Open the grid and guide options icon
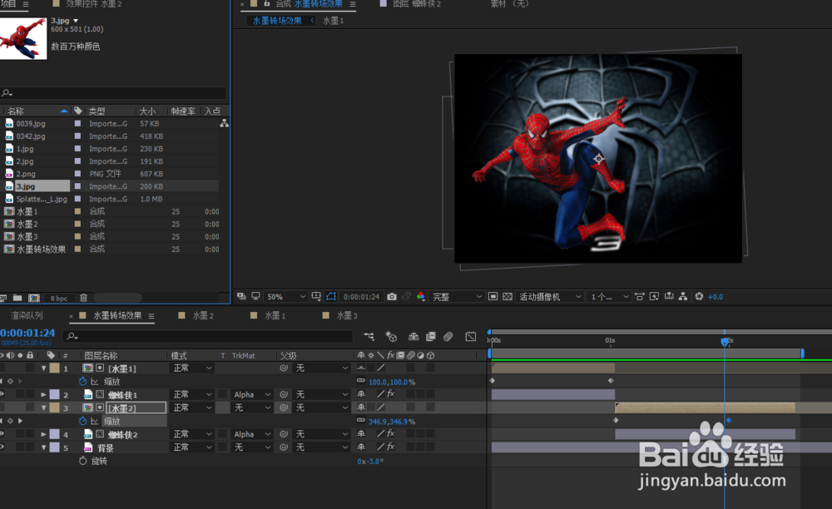This screenshot has height=509, width=832. coord(316,296)
